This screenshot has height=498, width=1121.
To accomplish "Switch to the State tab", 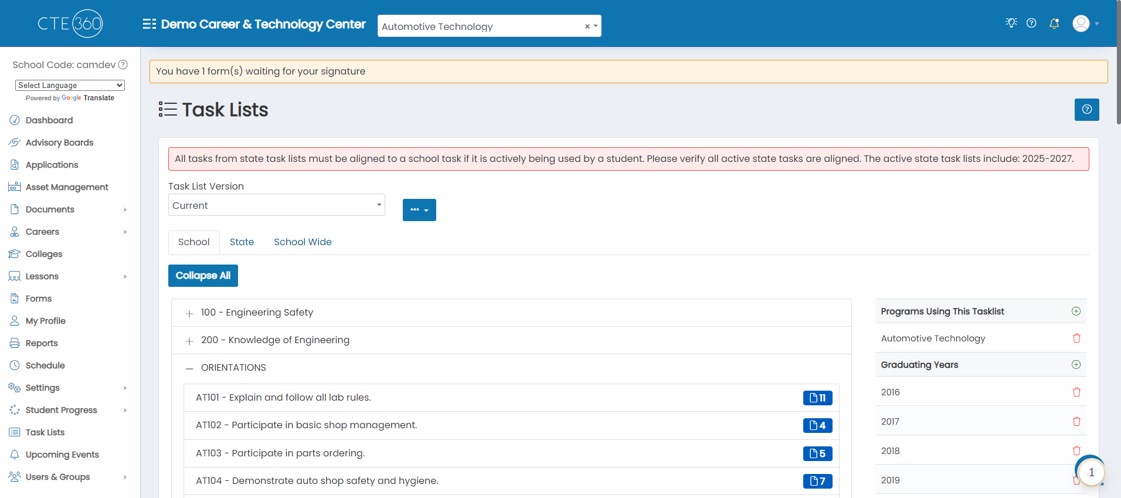I will coord(242,242).
